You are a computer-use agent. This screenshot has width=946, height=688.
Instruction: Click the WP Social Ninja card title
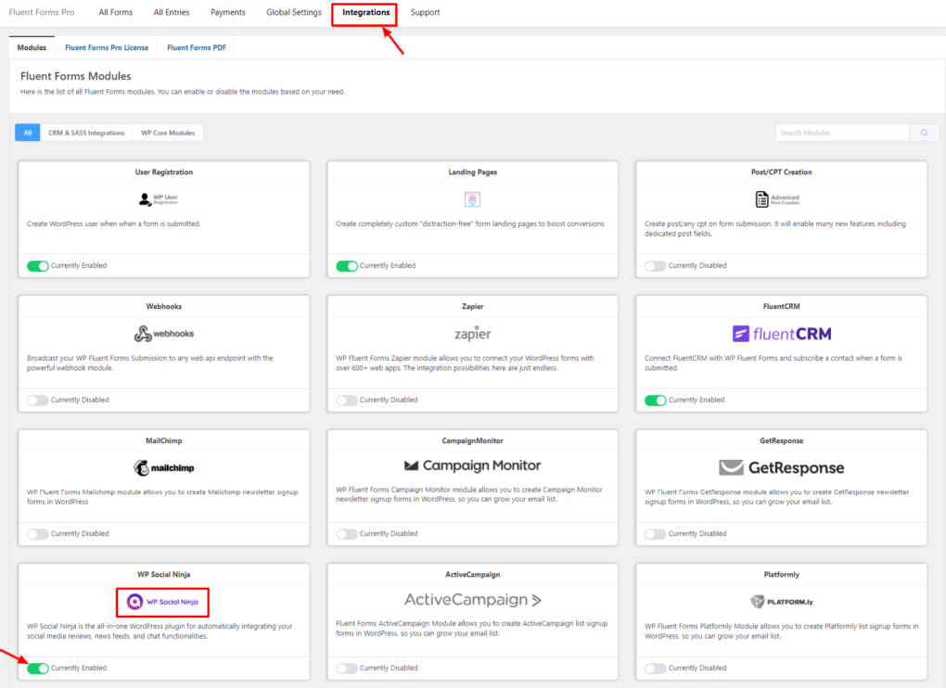tap(164, 575)
